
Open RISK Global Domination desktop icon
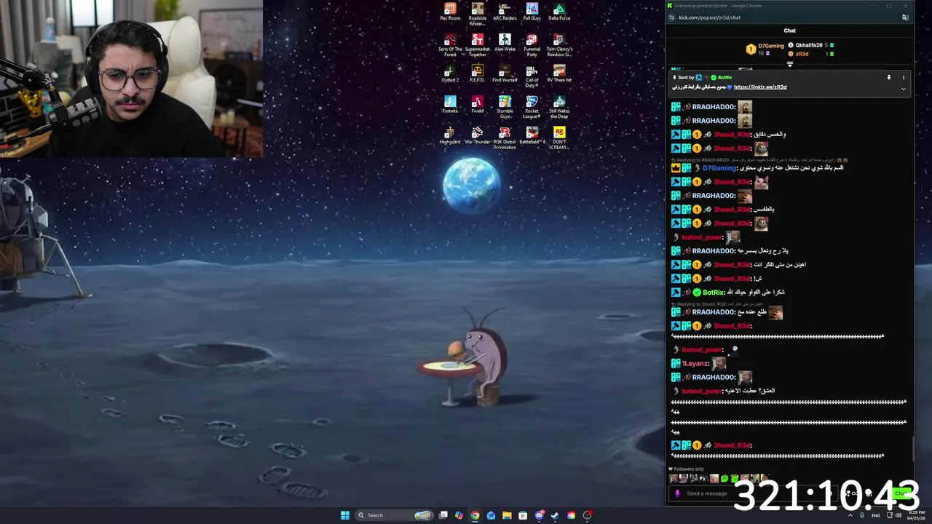click(x=505, y=138)
